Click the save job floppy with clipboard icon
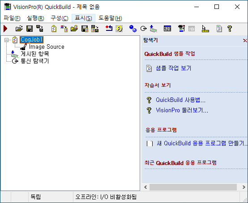248x203 pixels. tap(85, 29)
